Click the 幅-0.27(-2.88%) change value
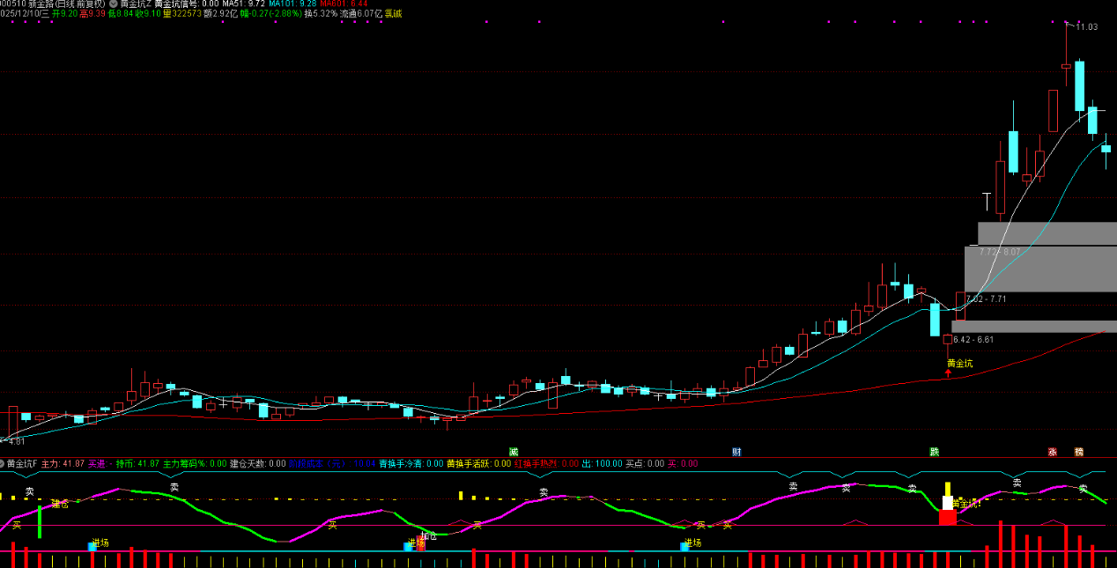 click(270, 13)
